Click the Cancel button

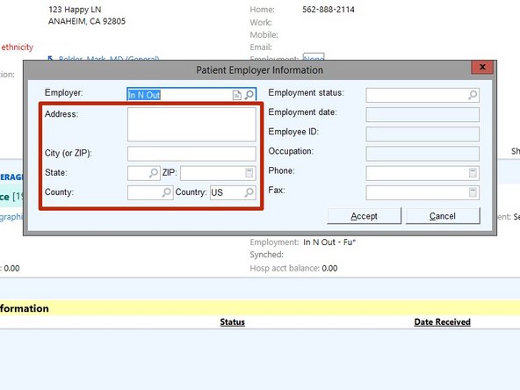pos(443,216)
